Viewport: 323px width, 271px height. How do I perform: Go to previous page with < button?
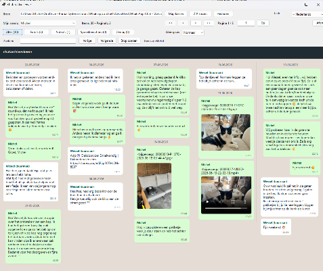point(184,23)
